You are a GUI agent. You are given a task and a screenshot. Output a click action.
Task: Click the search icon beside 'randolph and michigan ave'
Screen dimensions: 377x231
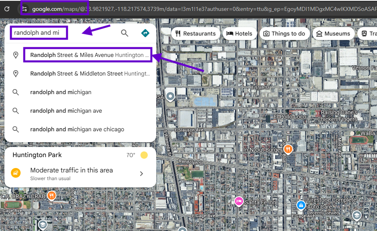16,111
